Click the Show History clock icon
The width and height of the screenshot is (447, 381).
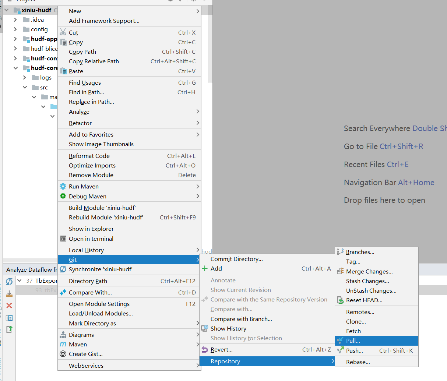tap(205, 328)
